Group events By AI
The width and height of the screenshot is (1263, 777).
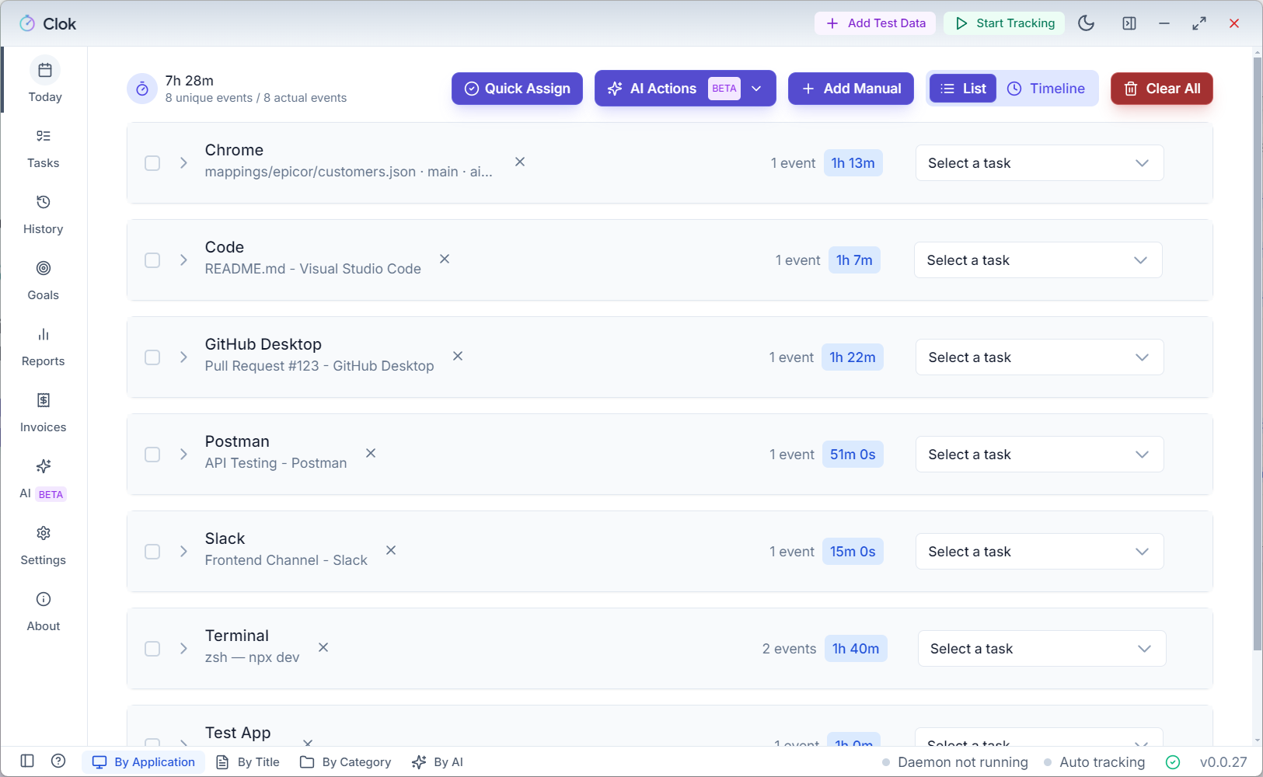[x=438, y=762]
